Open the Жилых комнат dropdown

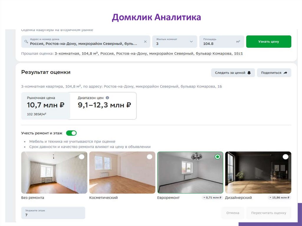[175, 42]
